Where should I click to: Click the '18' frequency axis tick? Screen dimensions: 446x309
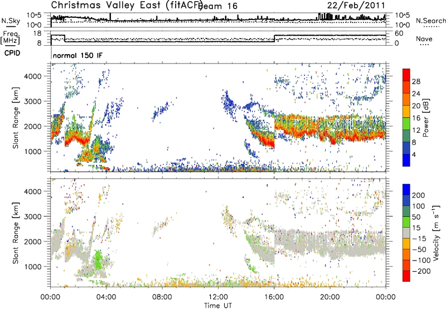pyautogui.click(x=37, y=33)
